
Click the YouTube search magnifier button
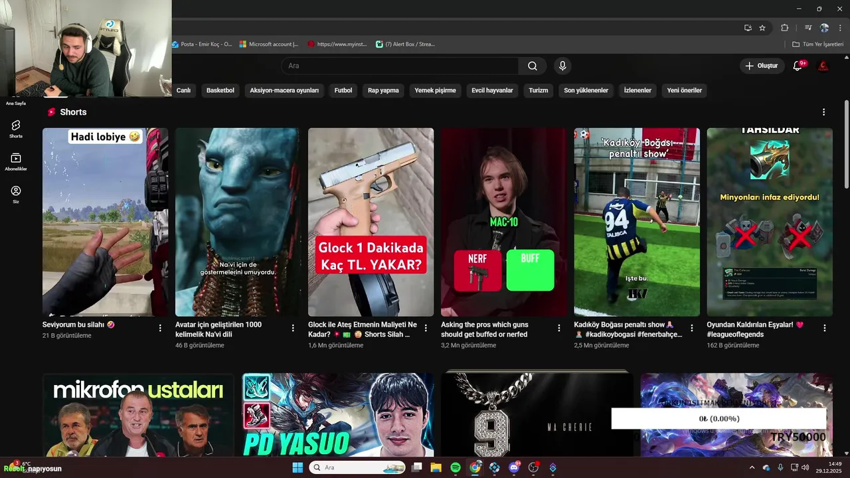(x=533, y=66)
